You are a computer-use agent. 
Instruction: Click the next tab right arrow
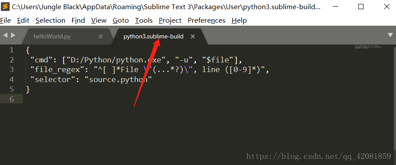(13, 35)
